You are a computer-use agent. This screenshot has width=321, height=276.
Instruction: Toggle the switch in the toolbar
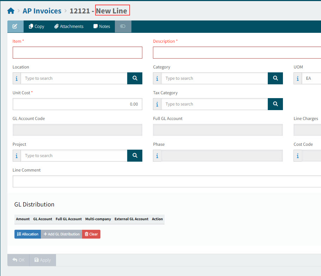pyautogui.click(x=123, y=26)
